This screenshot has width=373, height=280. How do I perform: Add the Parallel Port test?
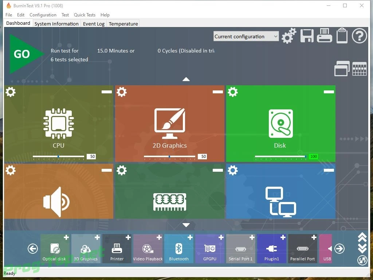(314, 237)
